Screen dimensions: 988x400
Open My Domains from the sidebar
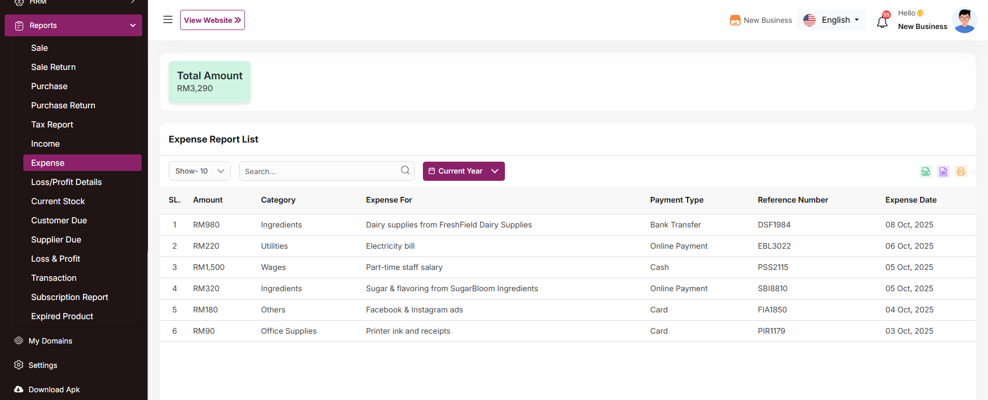[x=50, y=340]
